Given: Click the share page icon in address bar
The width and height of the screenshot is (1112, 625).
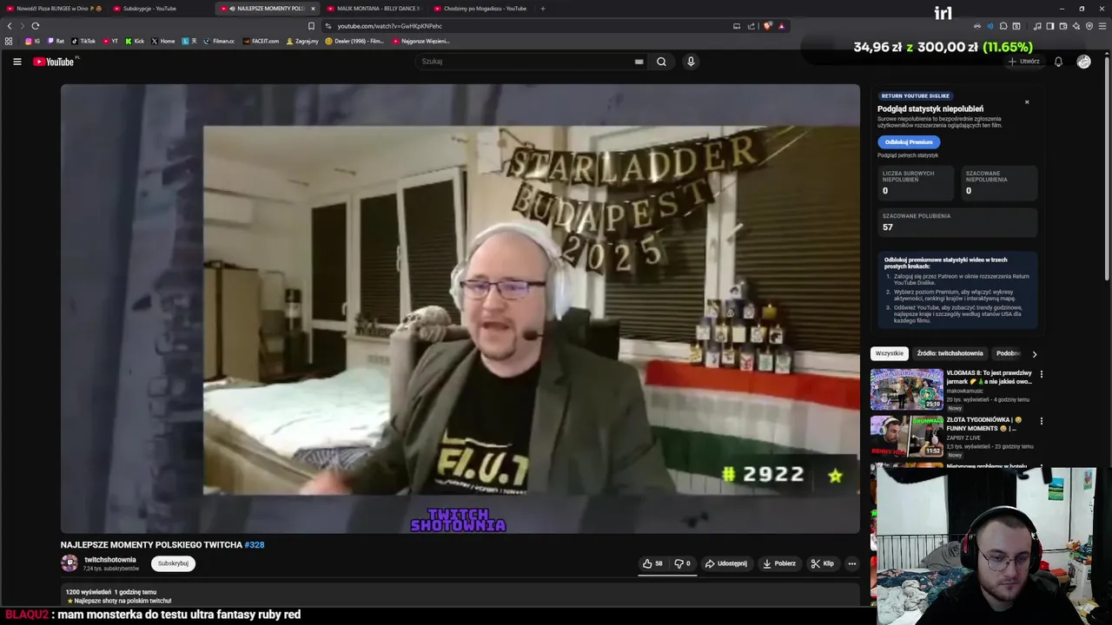Looking at the screenshot, I should (x=751, y=26).
